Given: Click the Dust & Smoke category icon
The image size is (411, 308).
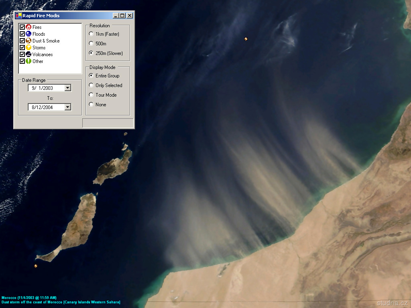Looking at the screenshot, I should click(28, 41).
